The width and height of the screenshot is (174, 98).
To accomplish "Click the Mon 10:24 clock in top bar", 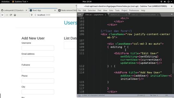I will (87, 2).
